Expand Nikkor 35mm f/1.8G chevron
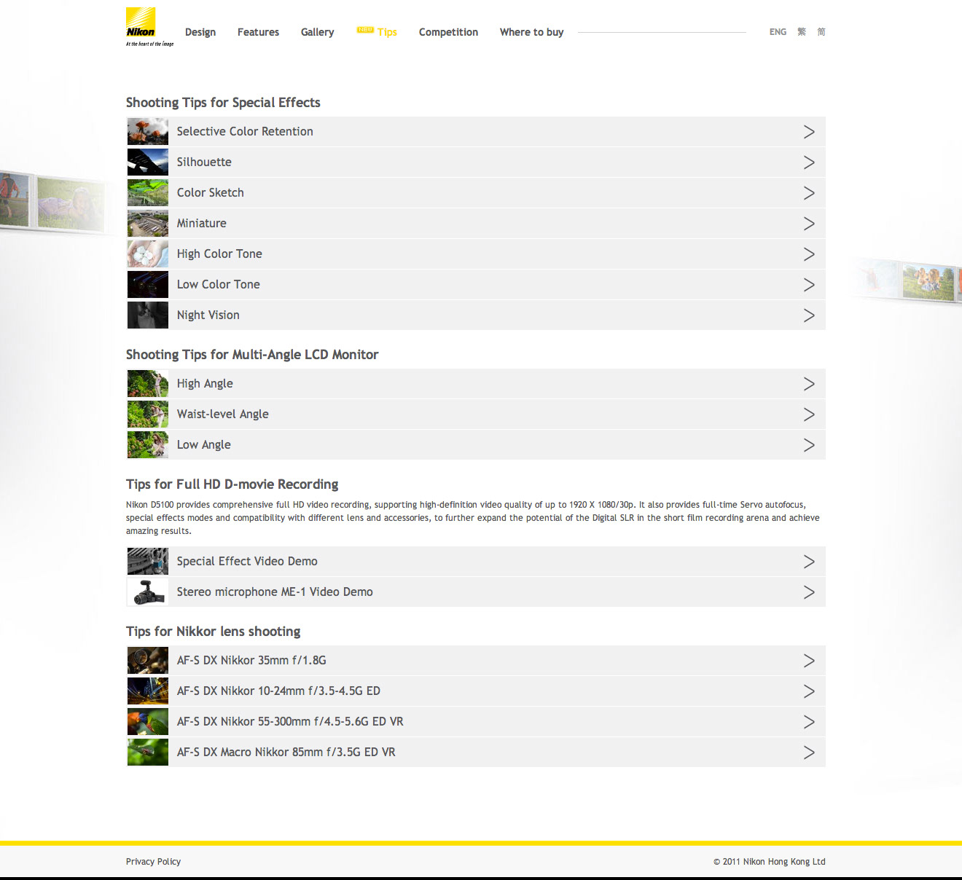 (809, 661)
